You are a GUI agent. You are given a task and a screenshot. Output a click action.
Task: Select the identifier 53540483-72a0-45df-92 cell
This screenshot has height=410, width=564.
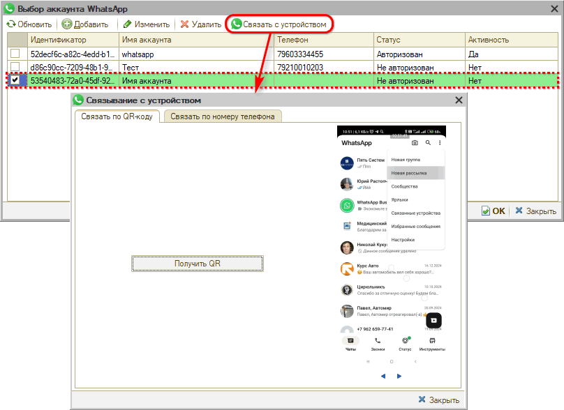click(73, 81)
